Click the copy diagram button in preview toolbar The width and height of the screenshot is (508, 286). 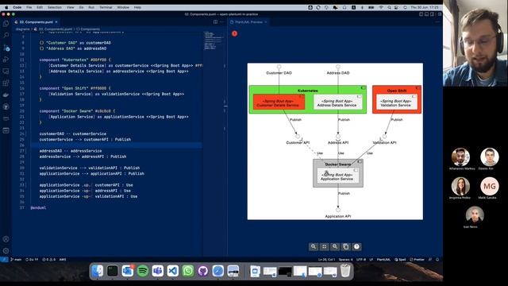(346, 247)
